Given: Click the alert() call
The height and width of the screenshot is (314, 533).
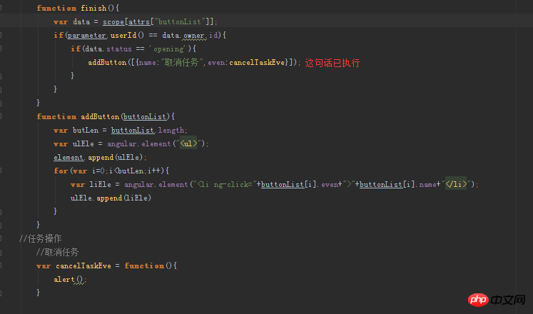Looking at the screenshot, I should point(68,279).
